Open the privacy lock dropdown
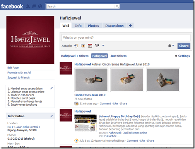This screenshot has height=149, width=195. (171, 46)
